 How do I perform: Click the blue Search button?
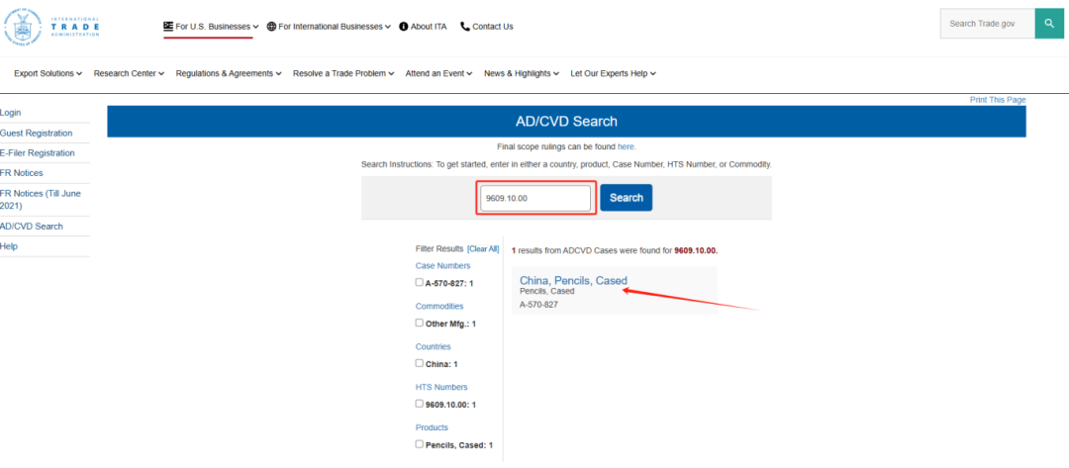point(626,198)
